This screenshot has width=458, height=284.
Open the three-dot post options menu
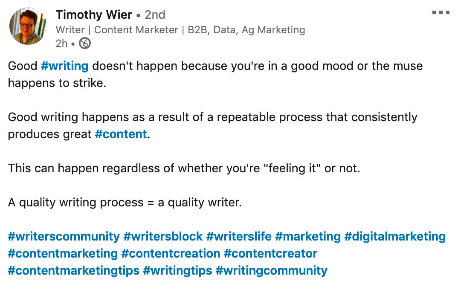[441, 12]
